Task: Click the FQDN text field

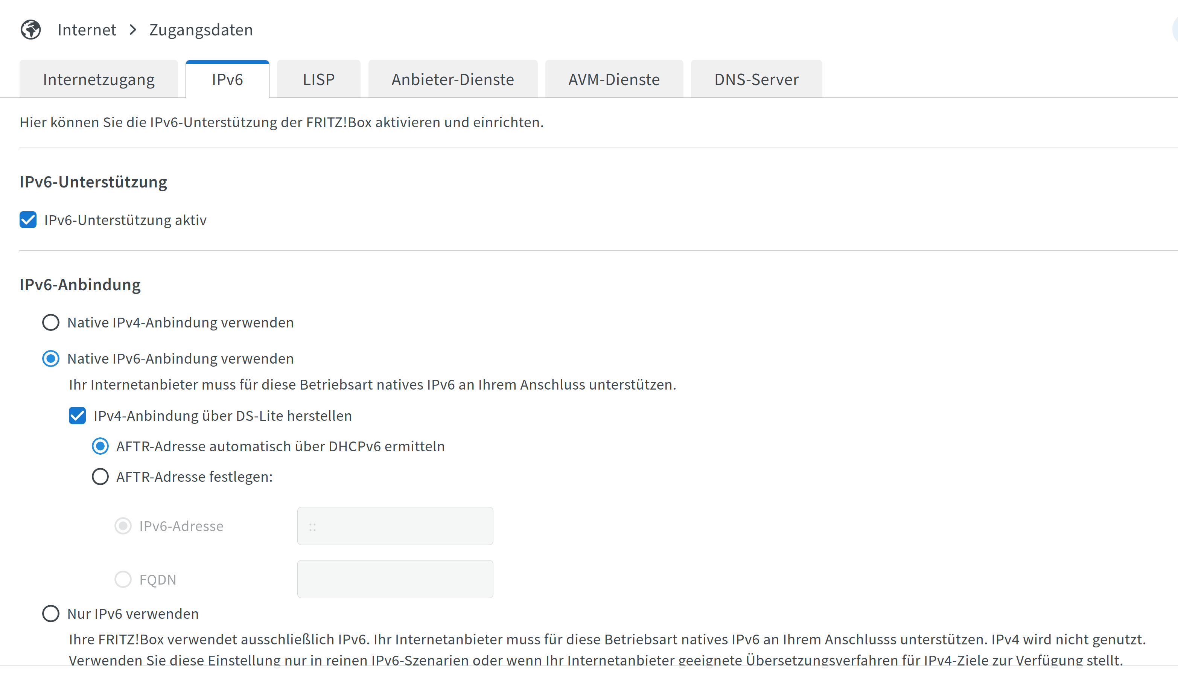Action: coord(395,579)
